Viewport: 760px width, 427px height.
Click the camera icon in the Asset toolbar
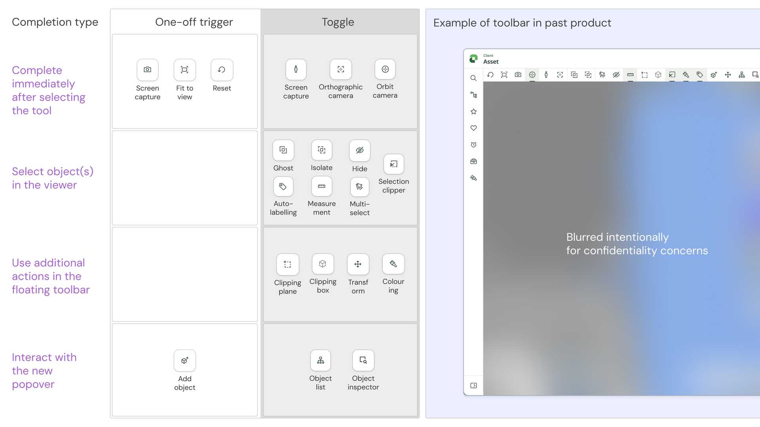518,75
